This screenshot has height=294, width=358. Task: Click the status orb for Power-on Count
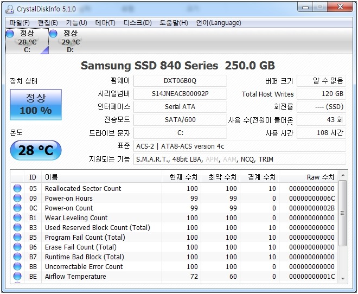click(x=17, y=208)
